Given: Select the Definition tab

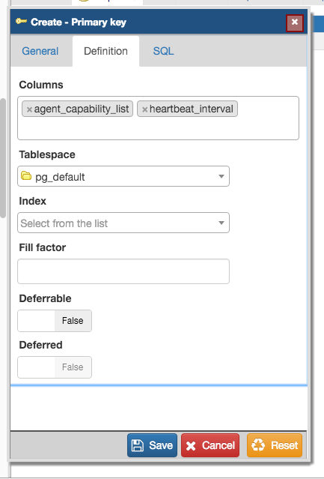Looking at the screenshot, I should pyautogui.click(x=106, y=51).
